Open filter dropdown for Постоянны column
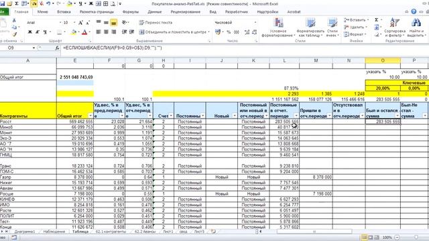 (x=202, y=116)
